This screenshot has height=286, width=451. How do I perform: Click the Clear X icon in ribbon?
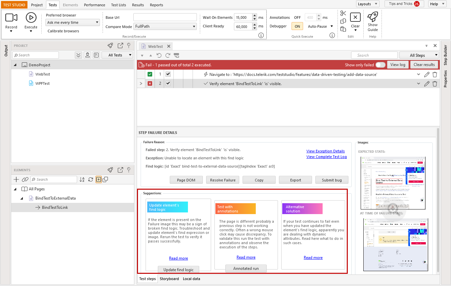(355, 17)
